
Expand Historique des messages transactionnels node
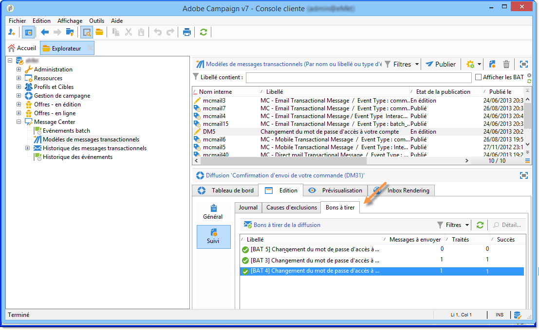coord(27,148)
